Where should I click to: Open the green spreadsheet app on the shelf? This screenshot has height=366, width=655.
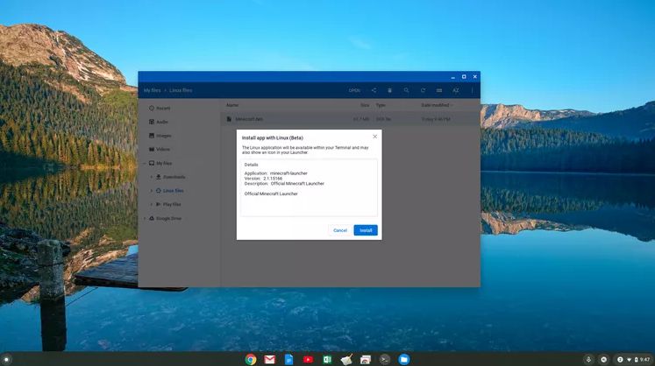327,359
